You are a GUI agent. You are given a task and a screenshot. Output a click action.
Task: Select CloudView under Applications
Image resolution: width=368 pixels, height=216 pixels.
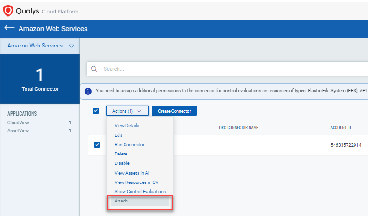tap(19, 123)
